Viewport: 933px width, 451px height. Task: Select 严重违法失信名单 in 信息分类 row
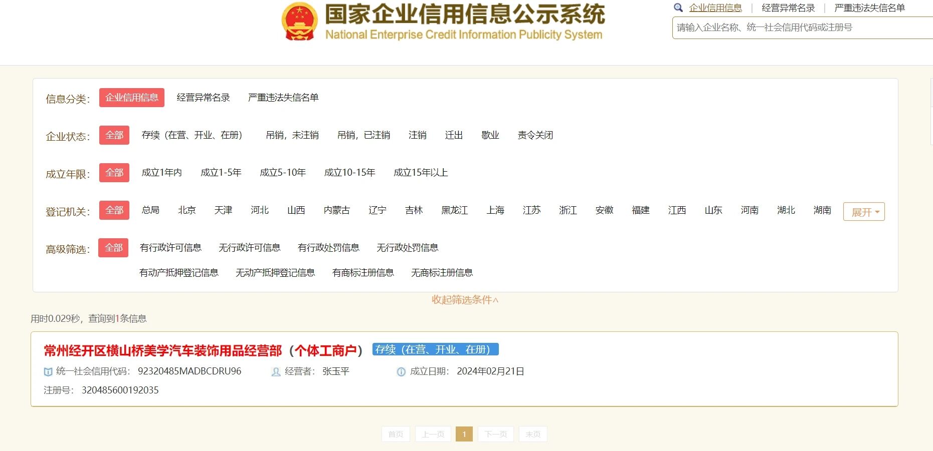283,98
